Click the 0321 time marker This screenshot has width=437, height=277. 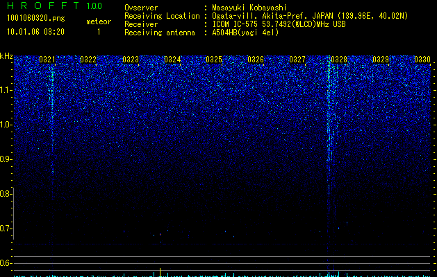point(47,60)
